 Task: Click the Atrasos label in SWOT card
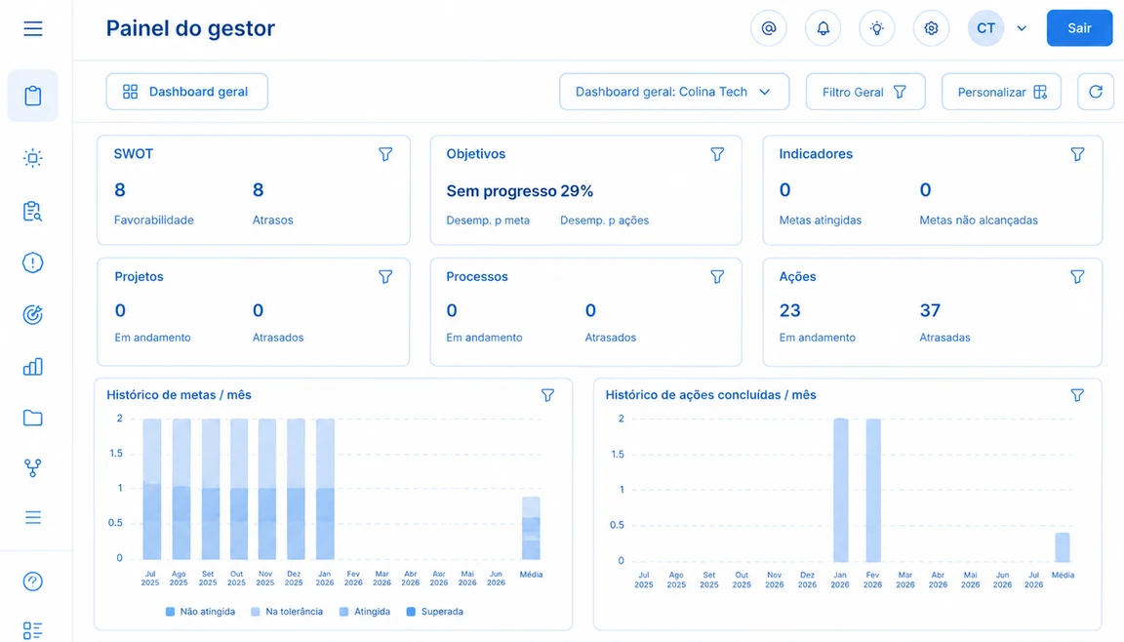(x=272, y=220)
